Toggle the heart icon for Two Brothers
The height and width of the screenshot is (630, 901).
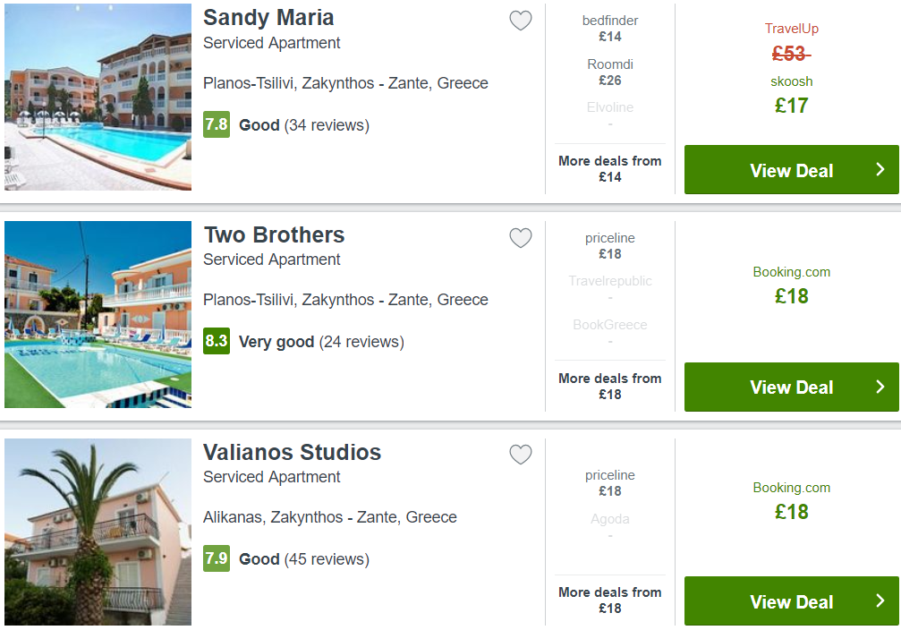[521, 238]
